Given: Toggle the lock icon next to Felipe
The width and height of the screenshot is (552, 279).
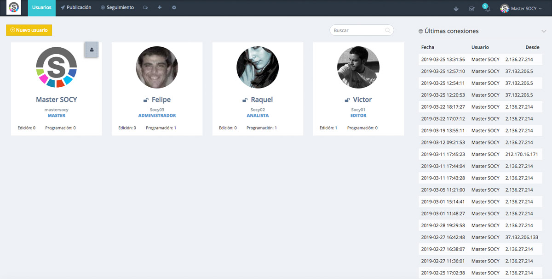Looking at the screenshot, I should point(146,100).
